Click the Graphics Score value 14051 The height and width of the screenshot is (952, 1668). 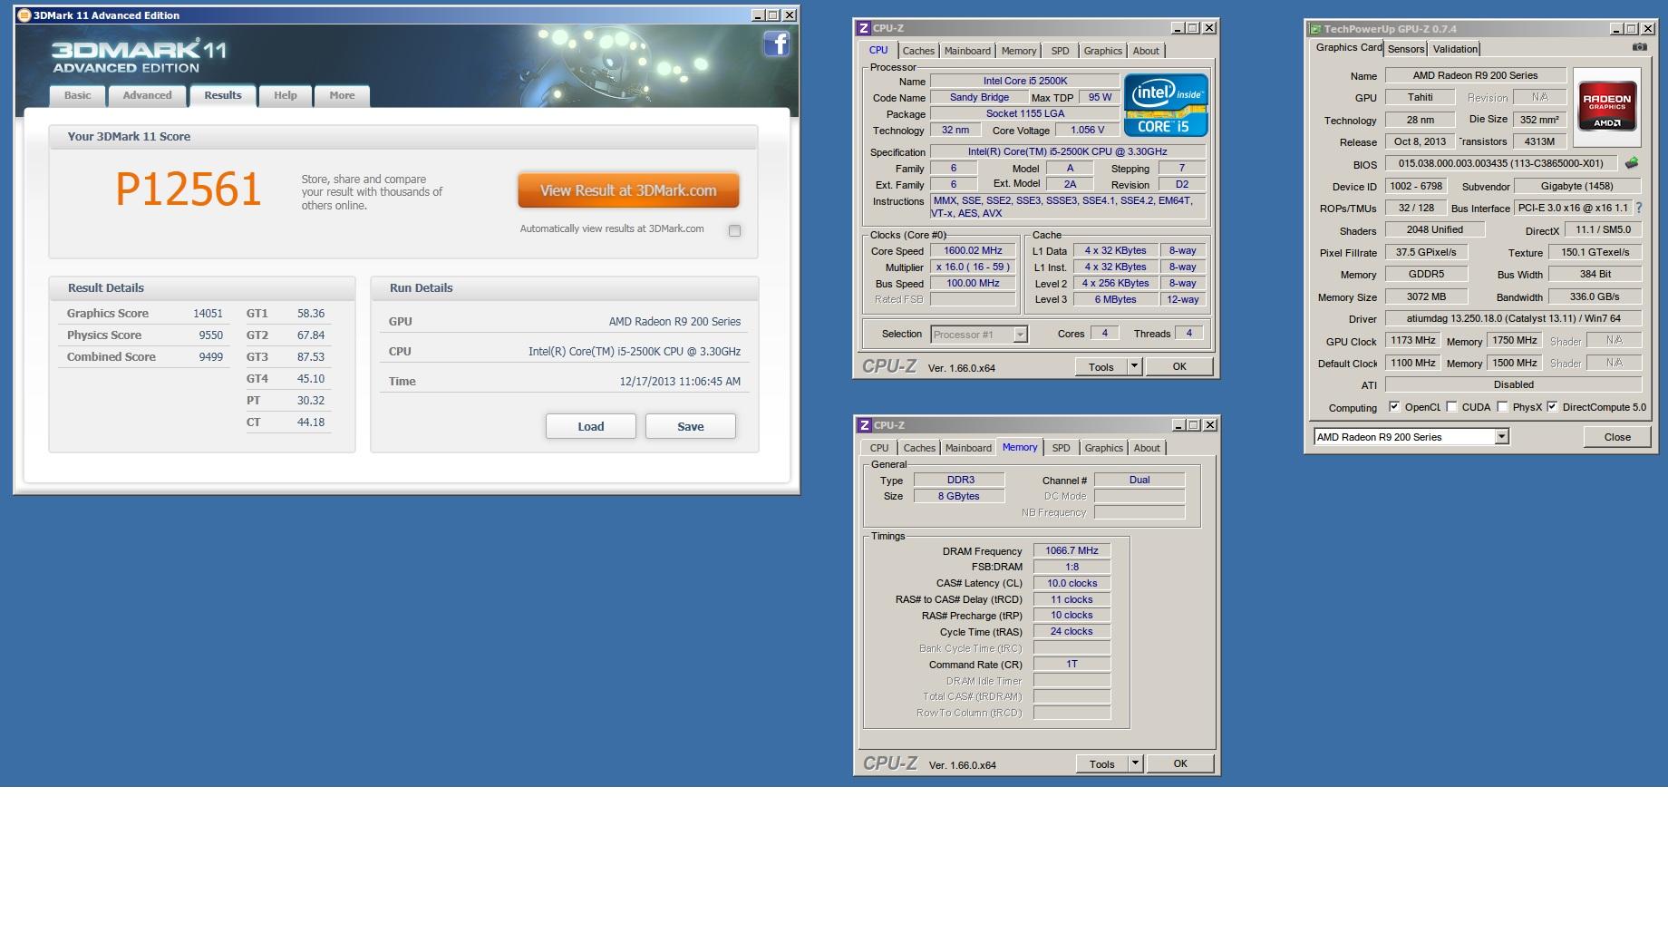[x=208, y=314]
